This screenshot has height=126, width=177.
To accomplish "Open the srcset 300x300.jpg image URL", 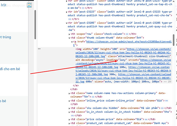I will (123, 71).
